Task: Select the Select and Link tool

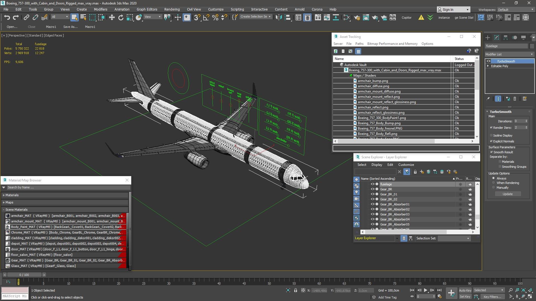Action: (26, 17)
